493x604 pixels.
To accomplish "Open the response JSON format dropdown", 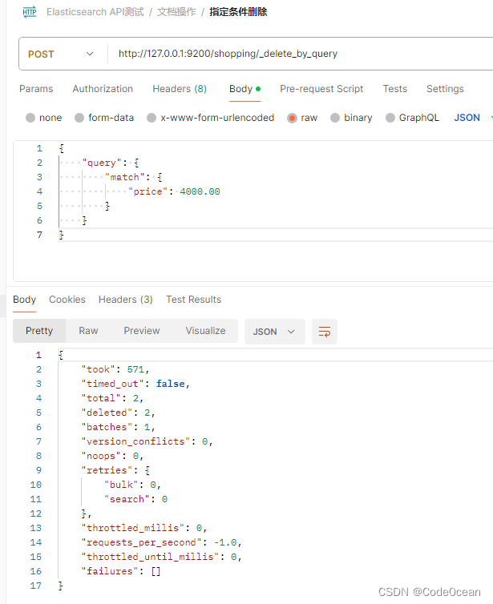I will pyautogui.click(x=274, y=332).
